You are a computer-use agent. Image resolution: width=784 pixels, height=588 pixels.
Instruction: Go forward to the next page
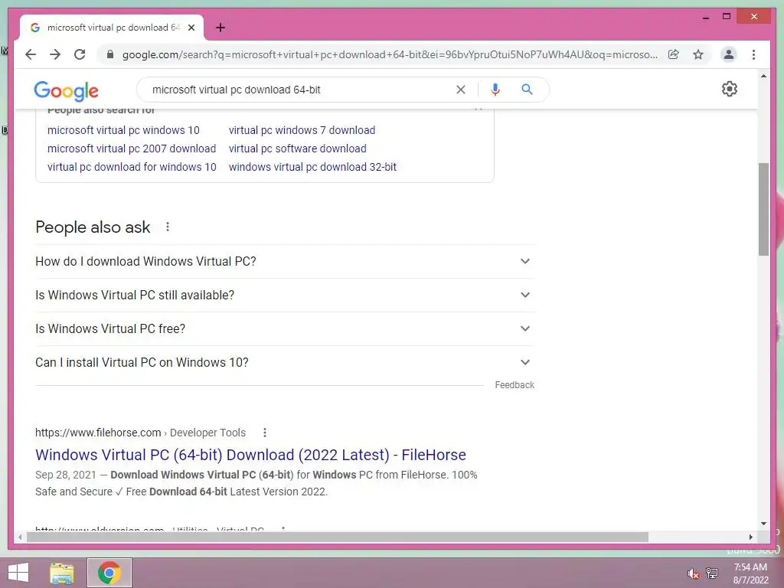55,54
